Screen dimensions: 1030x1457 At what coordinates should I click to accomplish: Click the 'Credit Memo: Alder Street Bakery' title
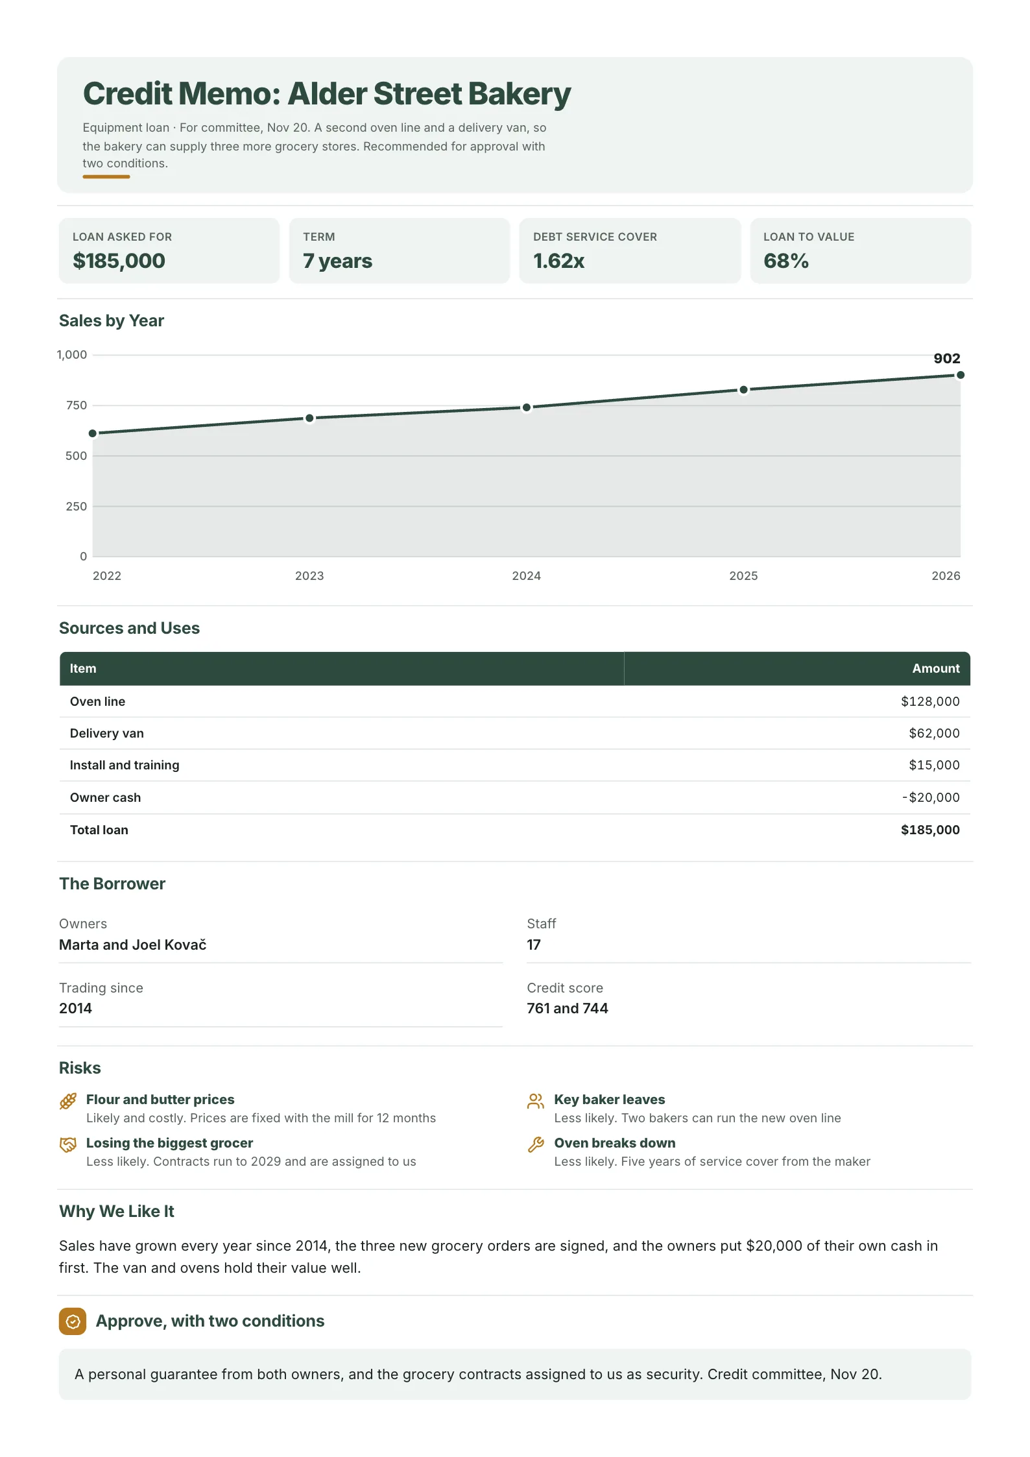pos(327,93)
